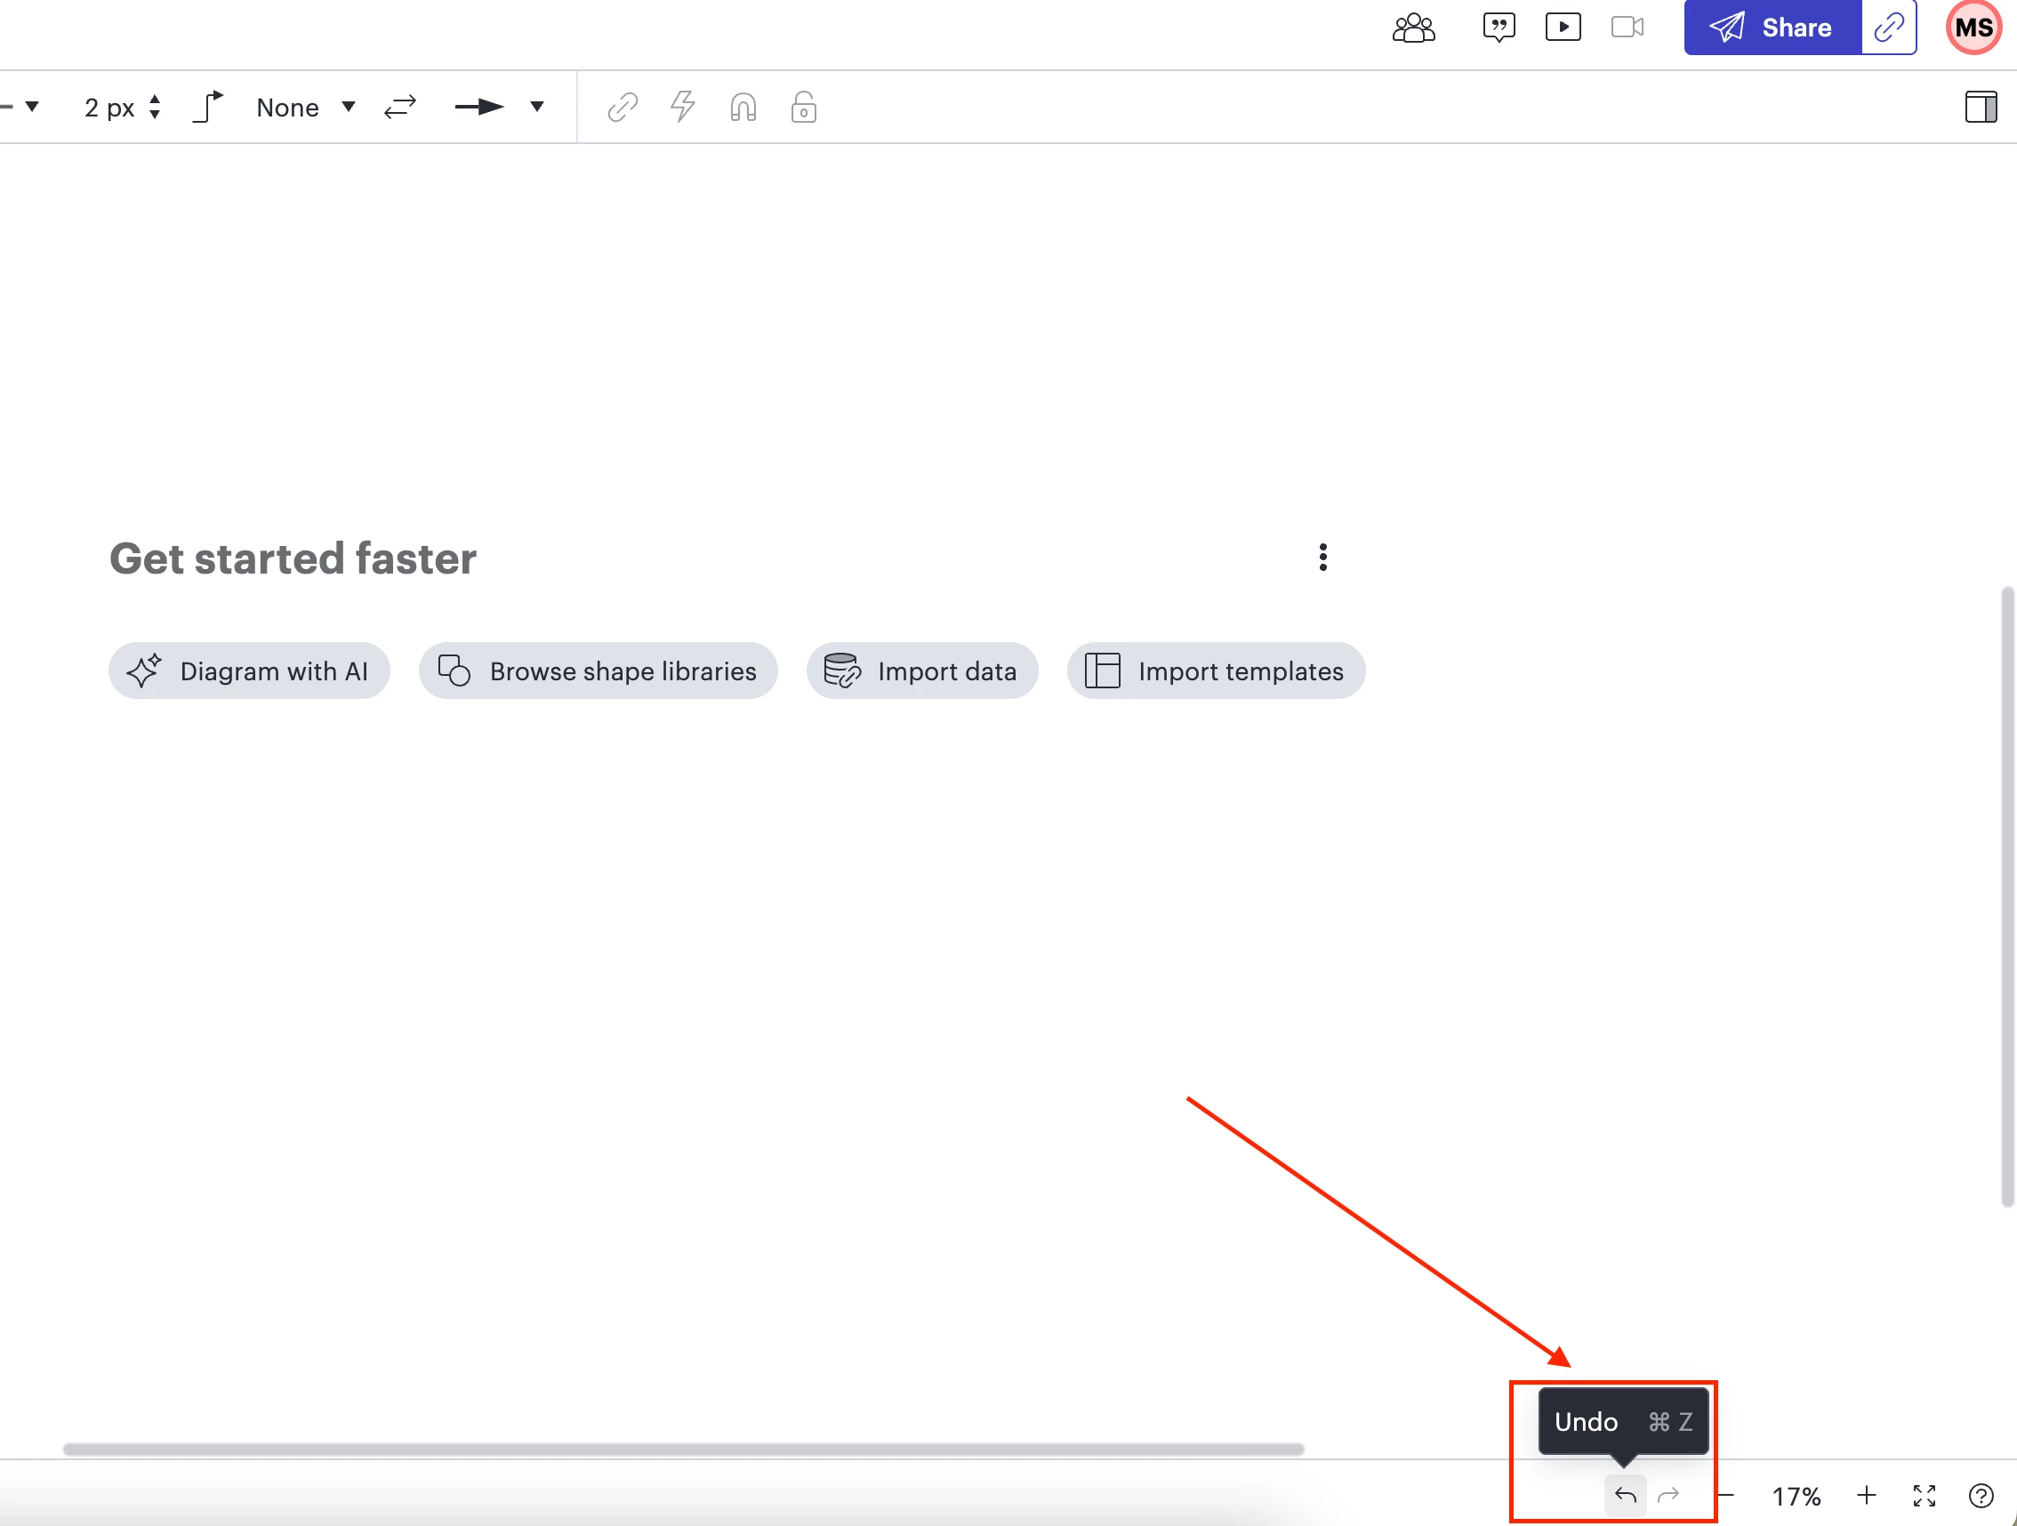
Task: Expand the arrow style dropdown
Action: coord(537,108)
